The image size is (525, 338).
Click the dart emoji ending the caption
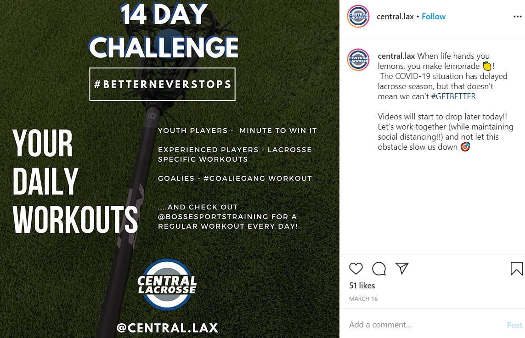464,147
